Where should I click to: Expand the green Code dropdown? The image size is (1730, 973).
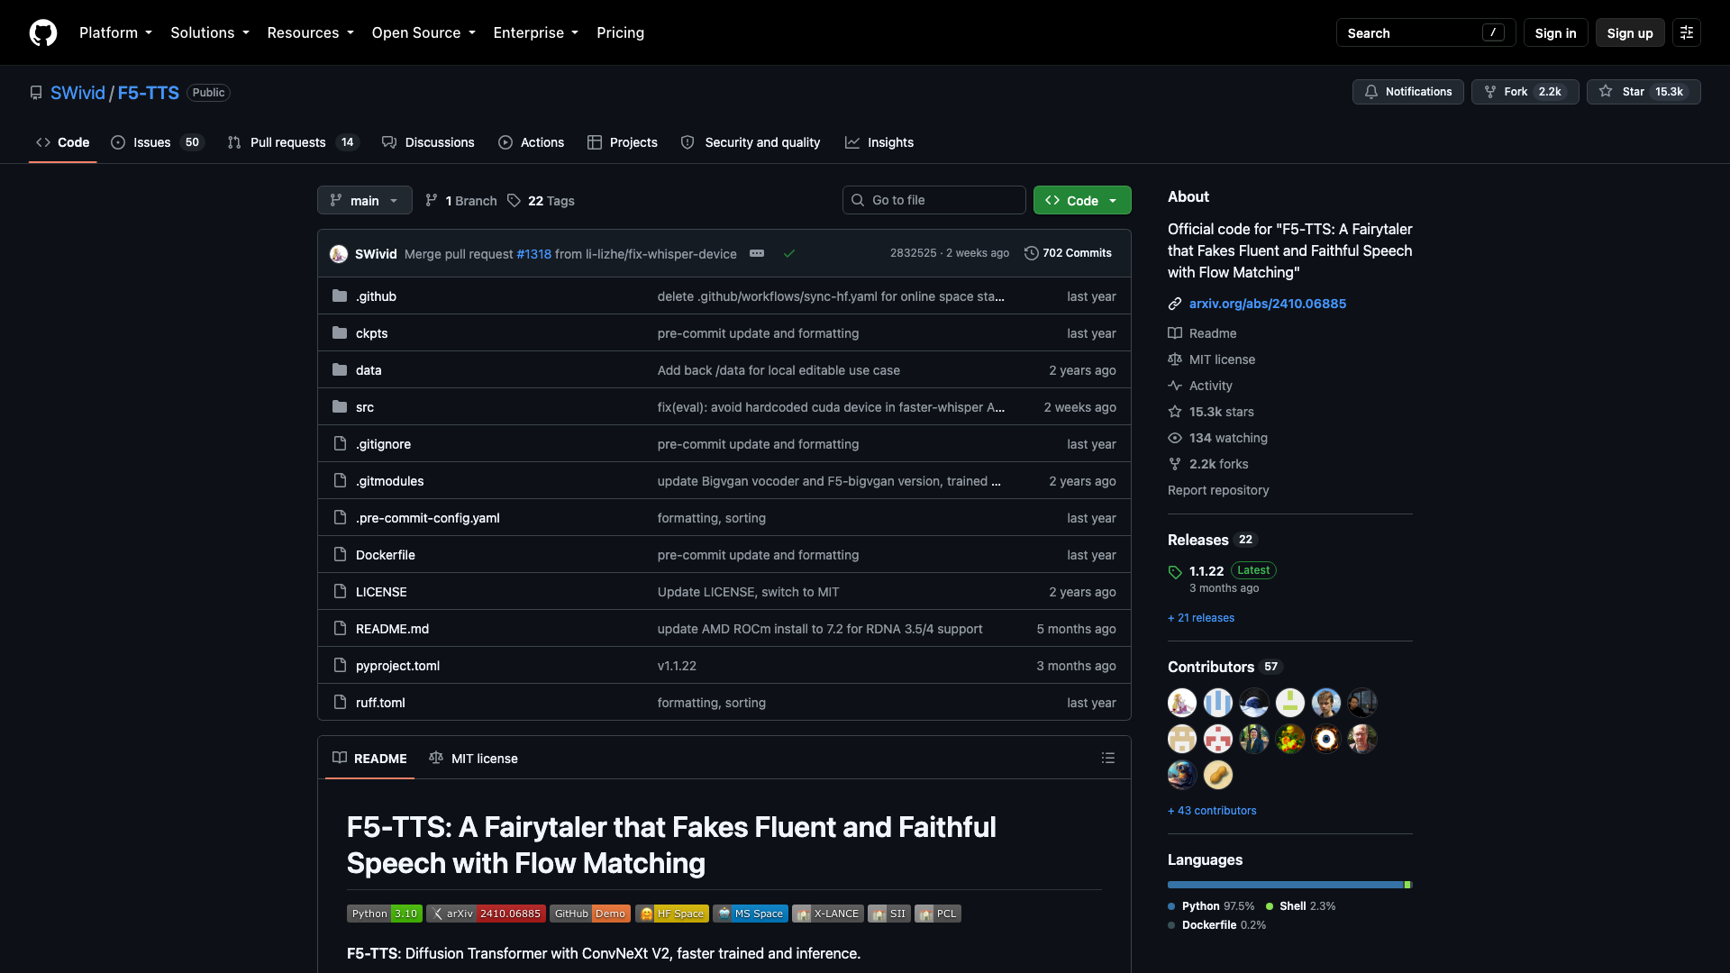(1082, 200)
